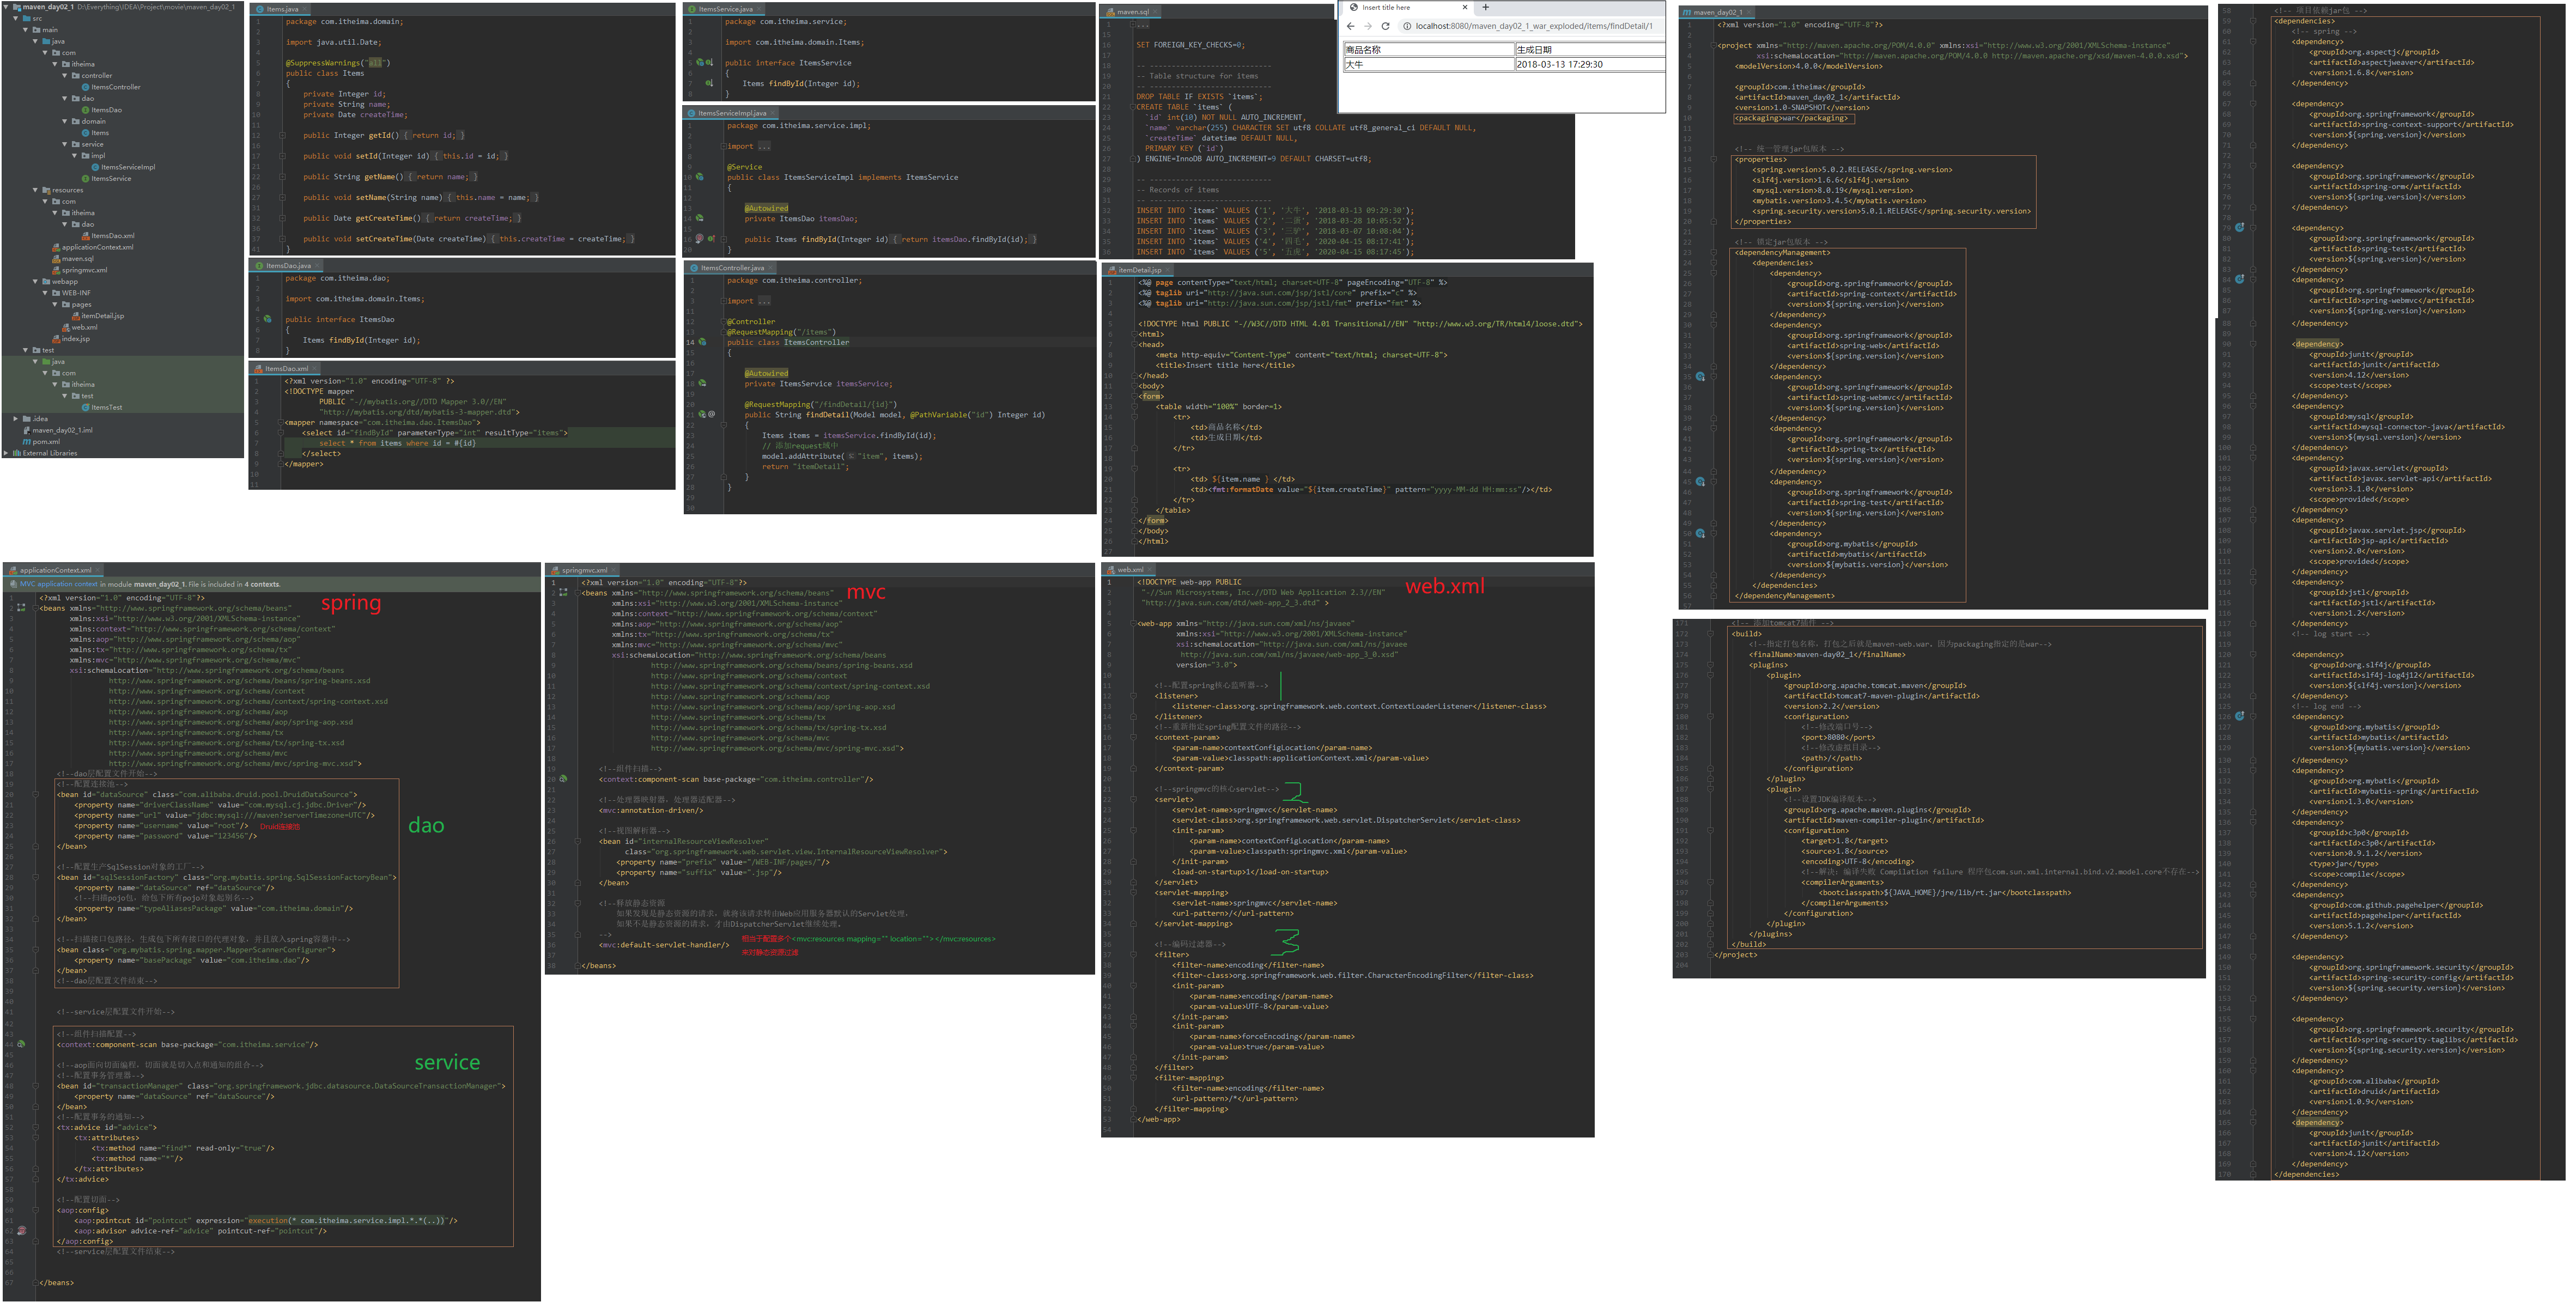Click site info icon in address bar
The image size is (2576, 1314).
click(x=1407, y=26)
